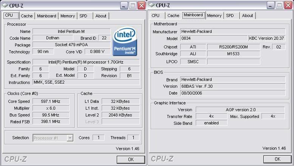Click the BIOS date '08/30/2006'

(x=233, y=93)
